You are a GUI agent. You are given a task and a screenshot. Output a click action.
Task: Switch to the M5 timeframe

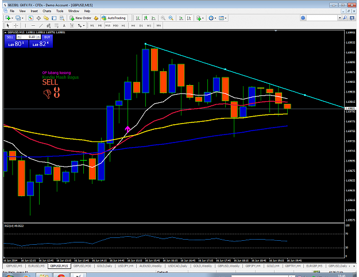pyautogui.click(x=100, y=25)
